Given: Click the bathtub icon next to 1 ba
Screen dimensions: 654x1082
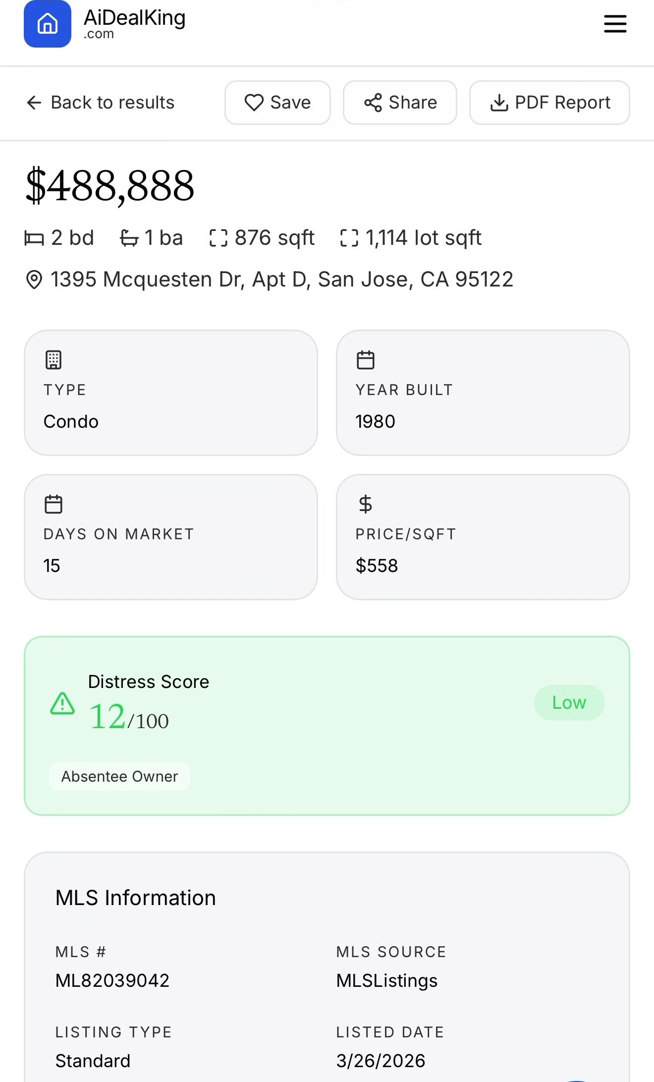Looking at the screenshot, I should tap(129, 238).
